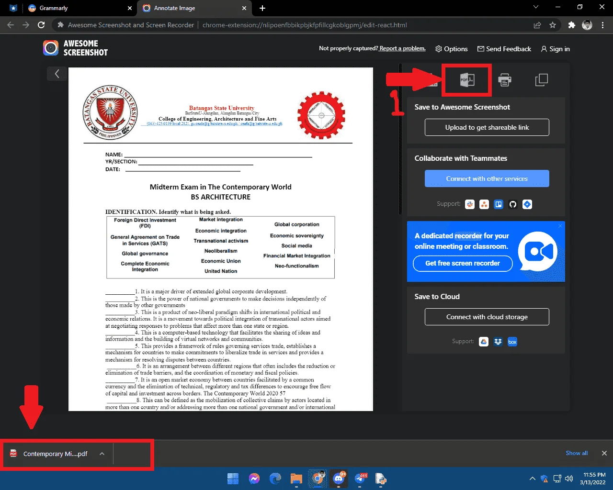Viewport: 613px width, 490px height.
Task: Select the Asana support icon
Action: (x=484, y=204)
